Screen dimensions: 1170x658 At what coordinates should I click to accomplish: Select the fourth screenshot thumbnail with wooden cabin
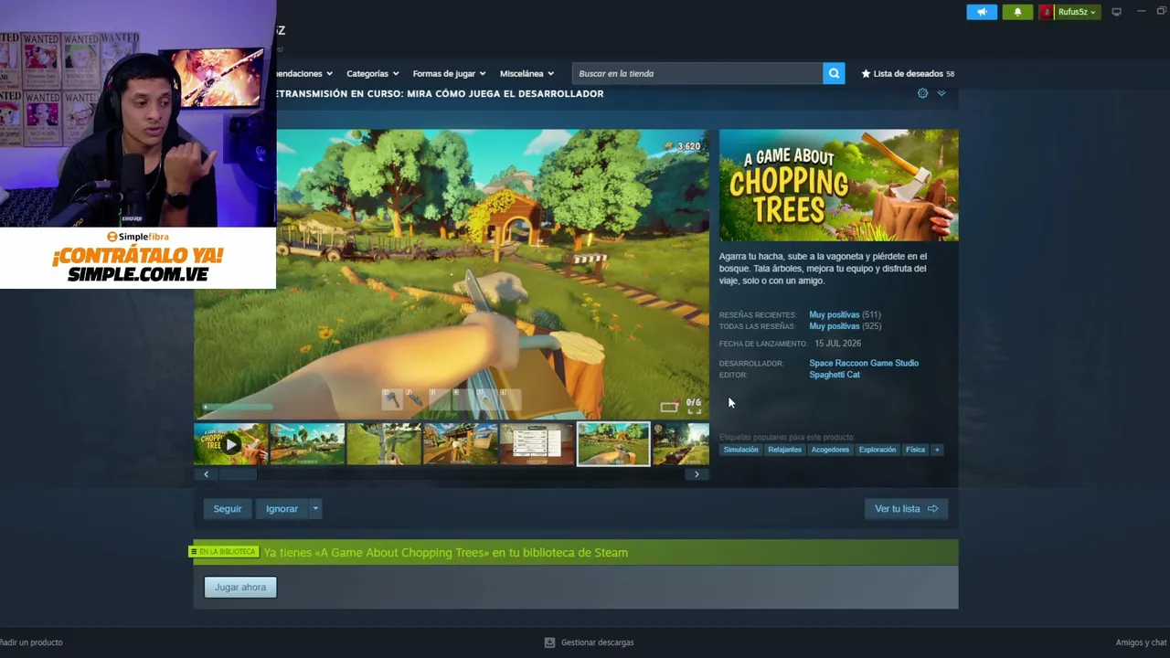(461, 444)
